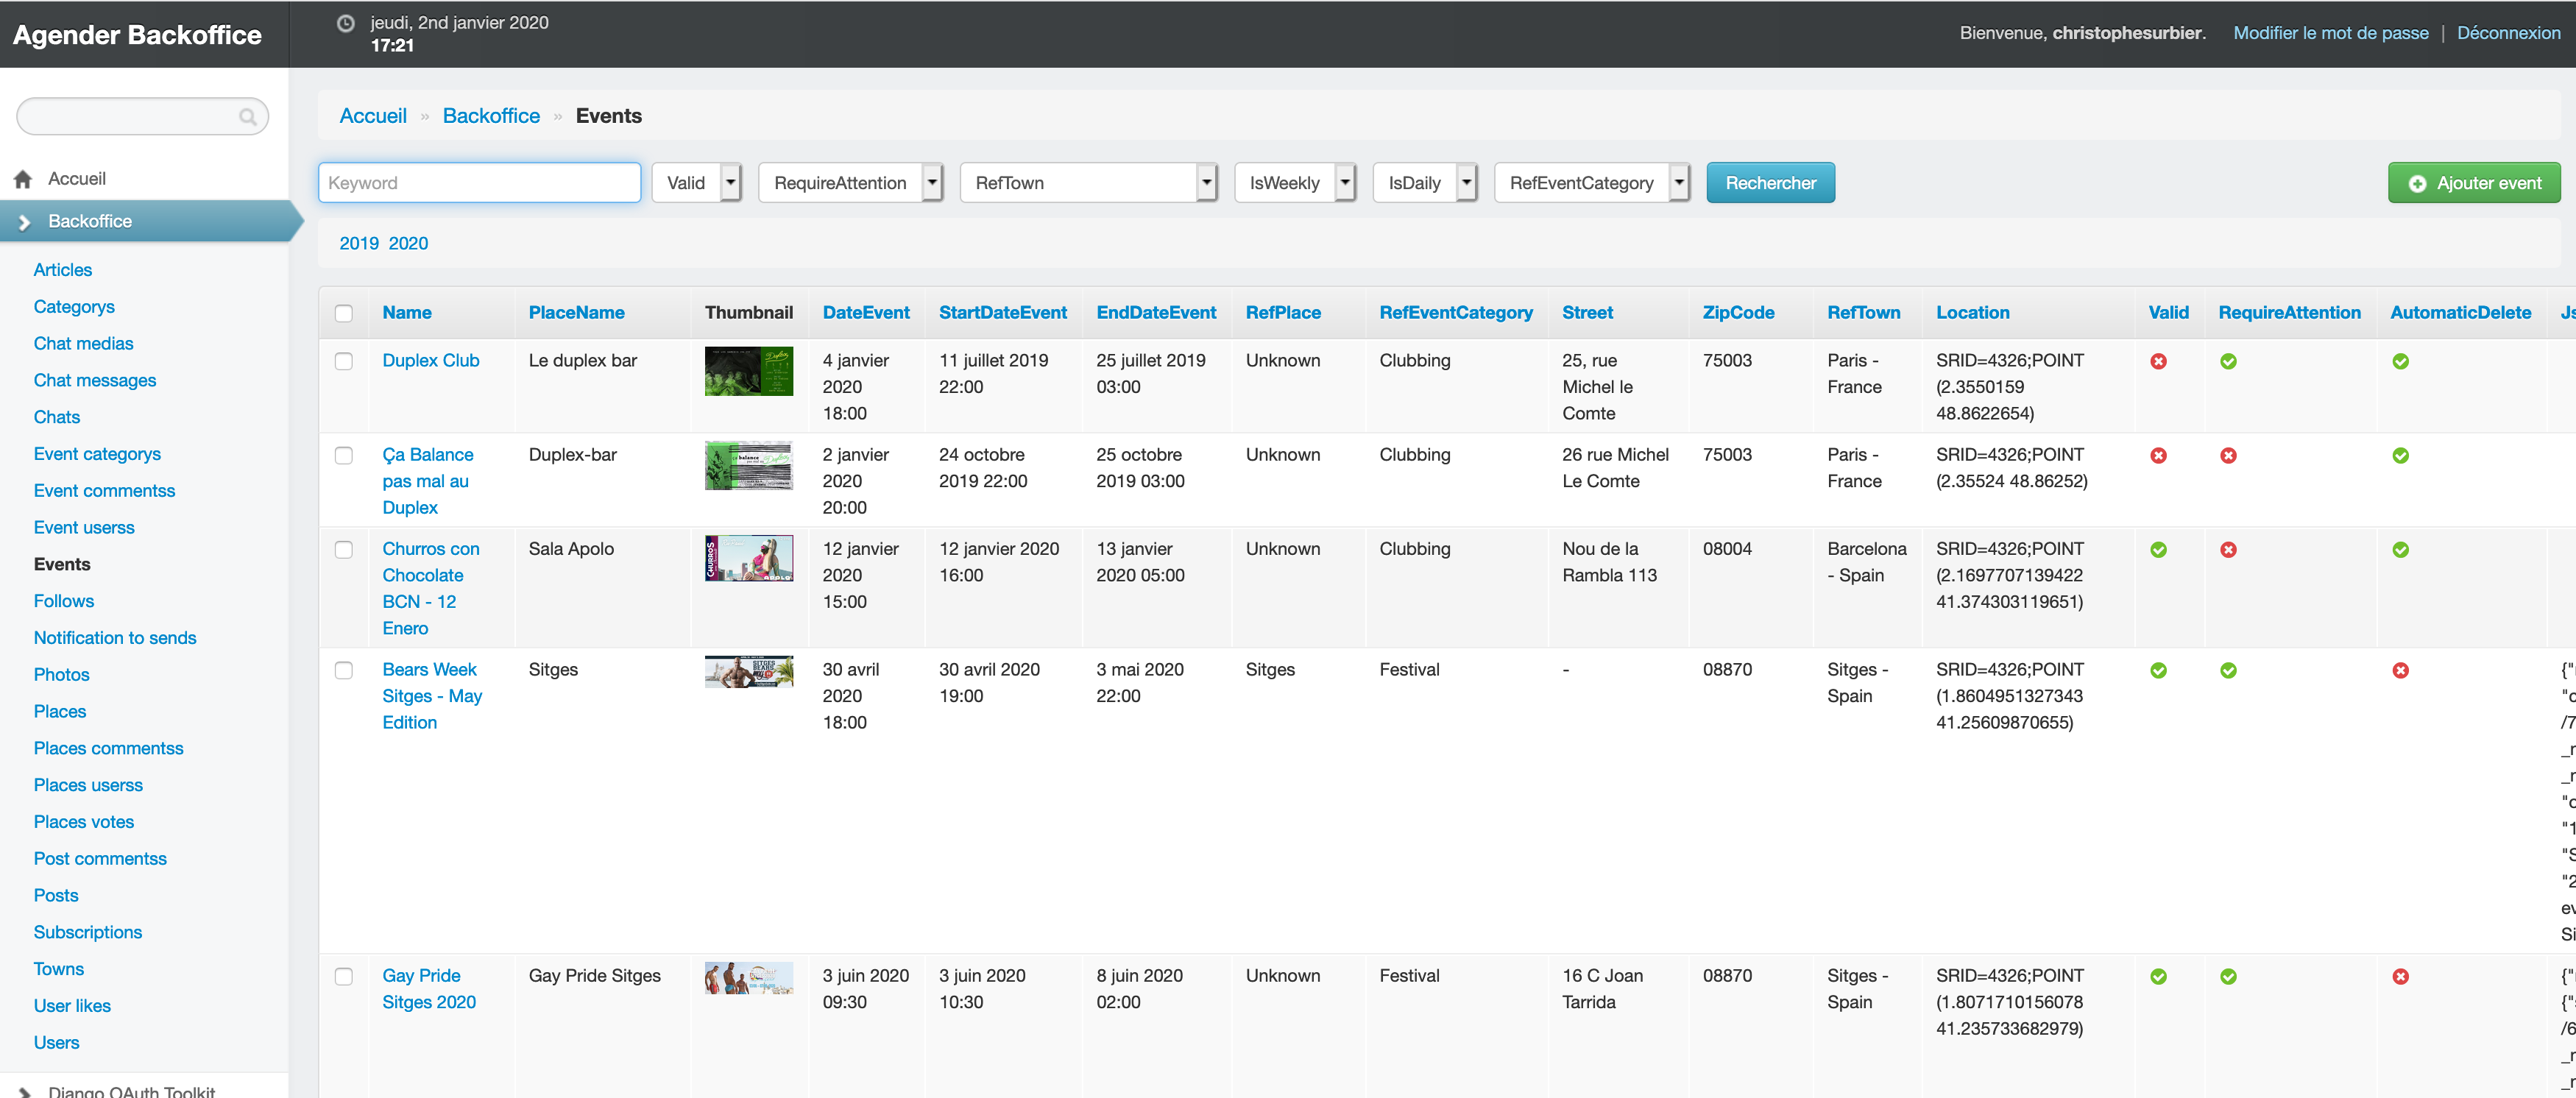Click the Déconnexion link

(2508, 33)
